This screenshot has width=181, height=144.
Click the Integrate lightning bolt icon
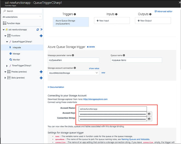click(10, 48)
